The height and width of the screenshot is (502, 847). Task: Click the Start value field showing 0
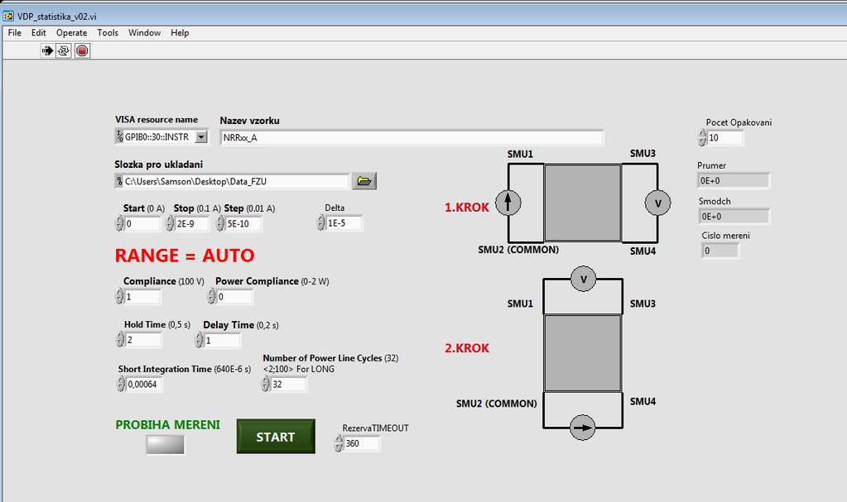point(142,223)
